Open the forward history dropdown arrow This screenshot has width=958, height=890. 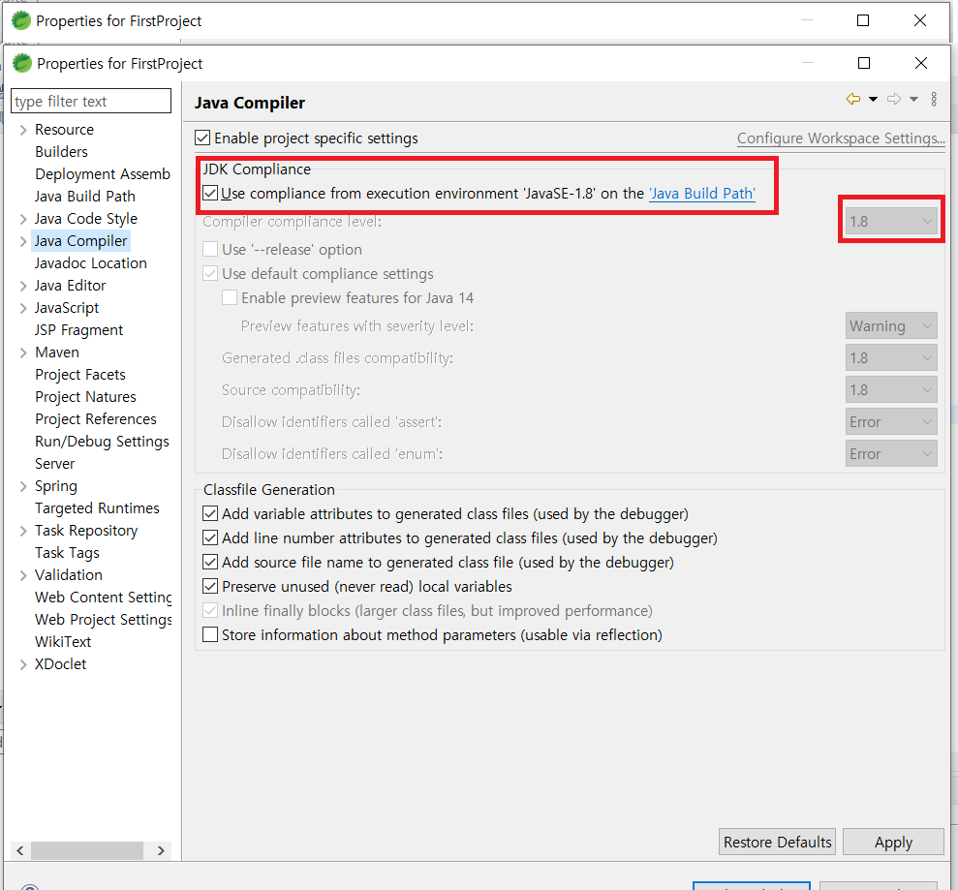[x=913, y=99]
